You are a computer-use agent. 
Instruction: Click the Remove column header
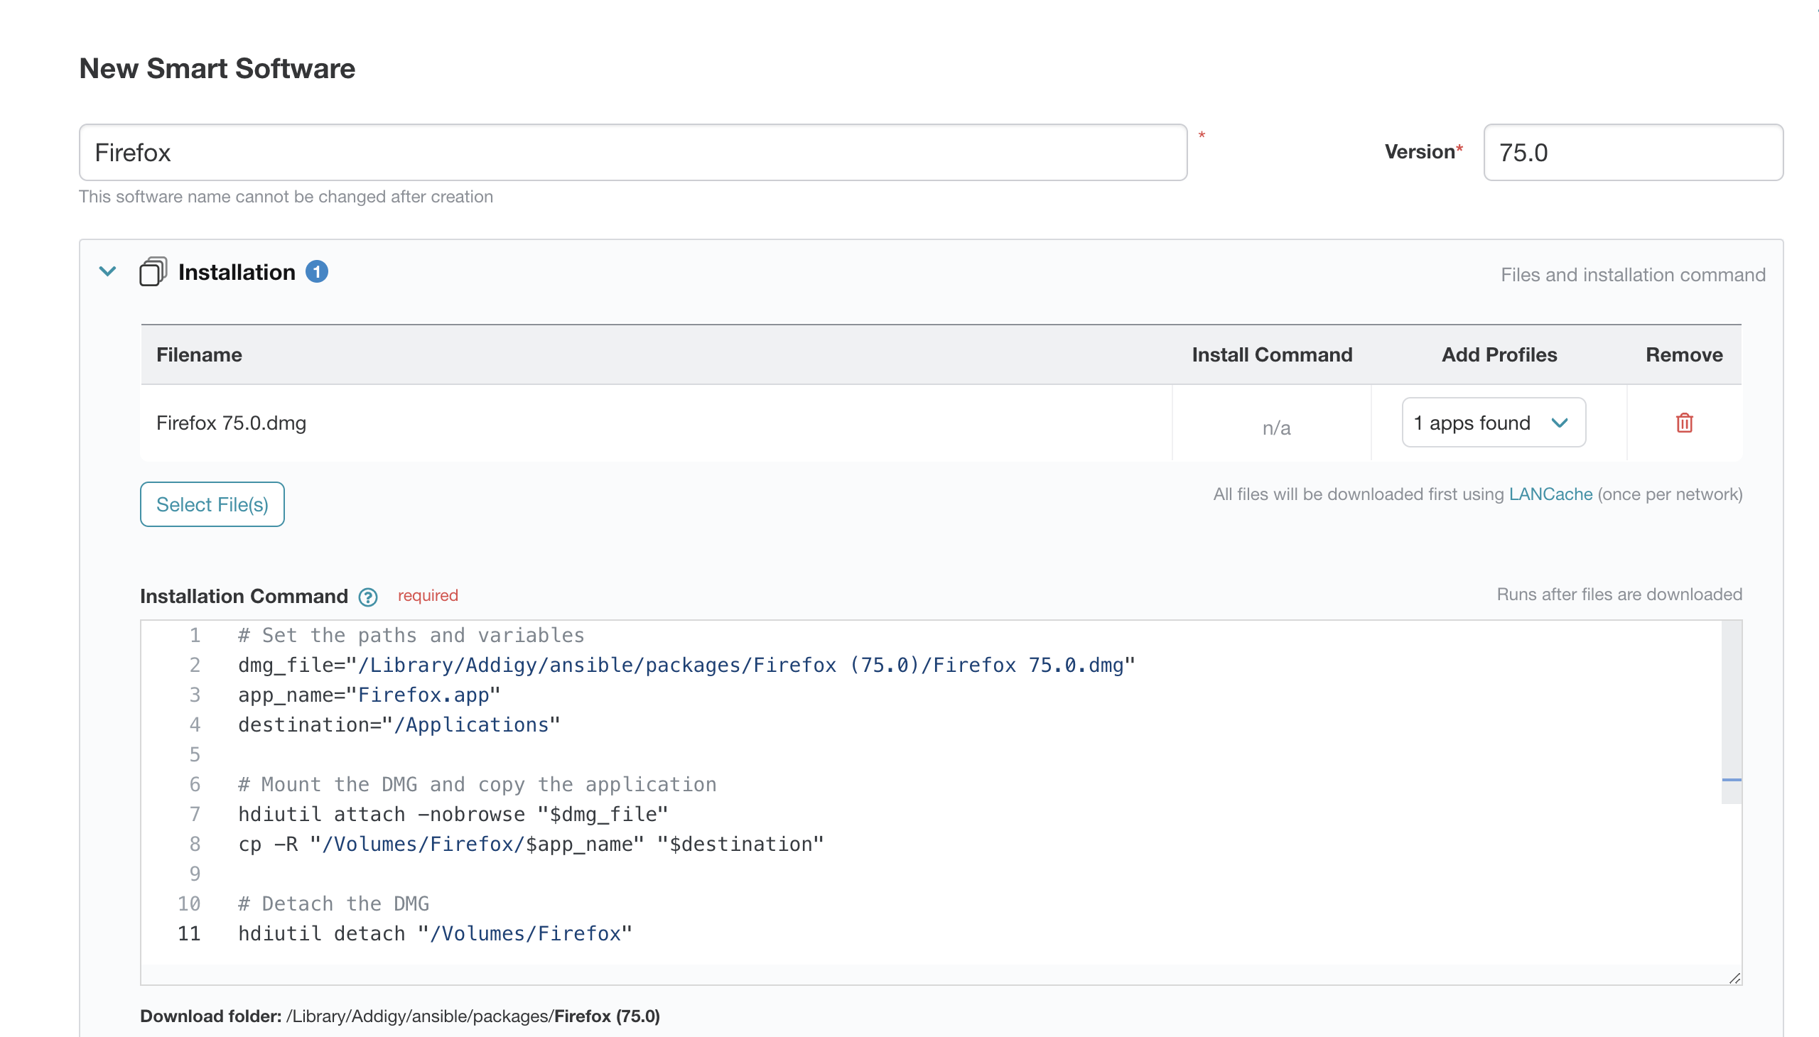click(x=1683, y=354)
